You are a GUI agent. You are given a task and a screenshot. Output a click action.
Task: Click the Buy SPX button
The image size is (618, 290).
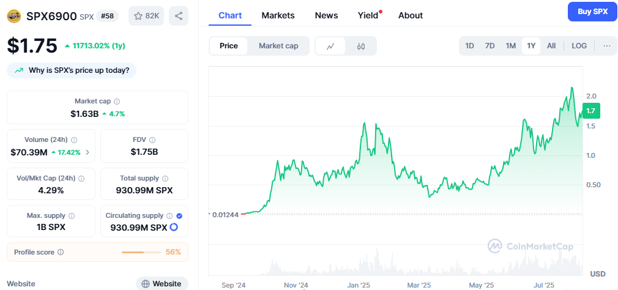(x=593, y=12)
